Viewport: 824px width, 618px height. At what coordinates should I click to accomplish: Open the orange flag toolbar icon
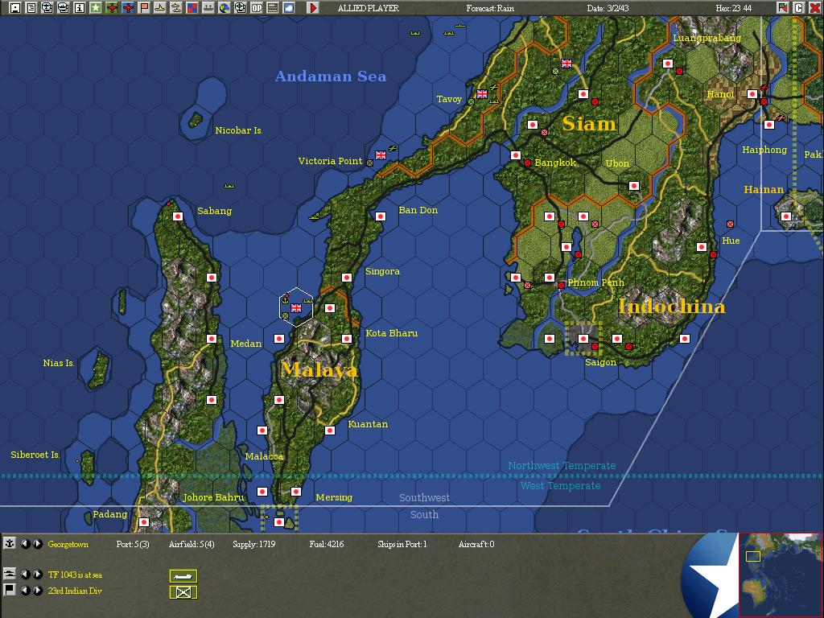point(143,8)
